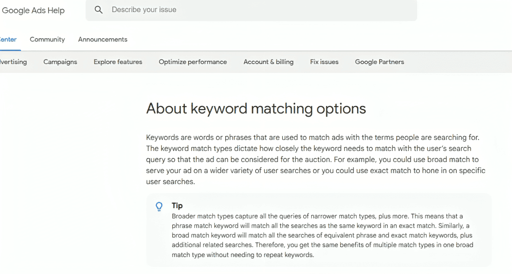Click the bold 'Tip' label
Viewport: 512px width, 274px height.
177,205
